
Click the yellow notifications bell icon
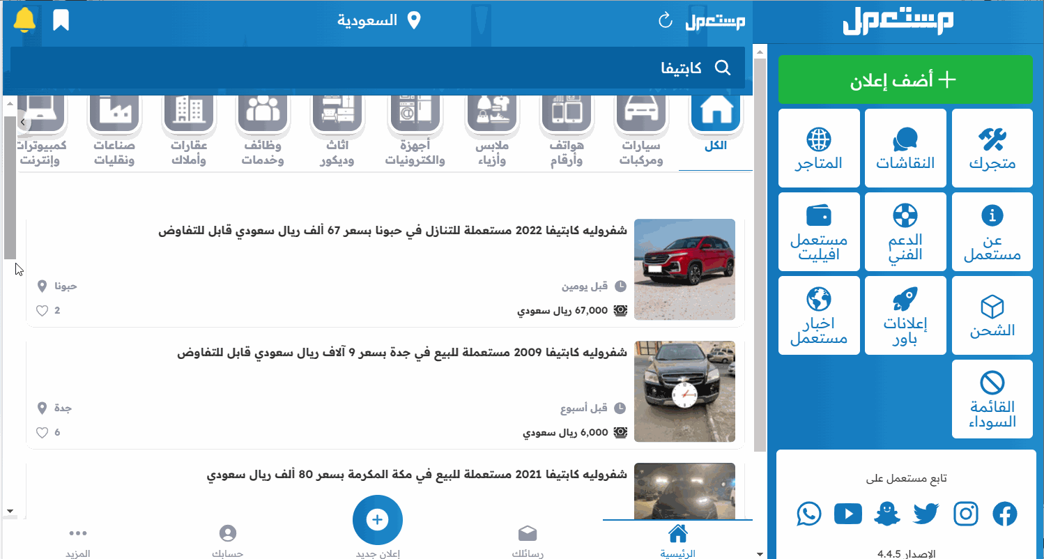pyautogui.click(x=24, y=20)
